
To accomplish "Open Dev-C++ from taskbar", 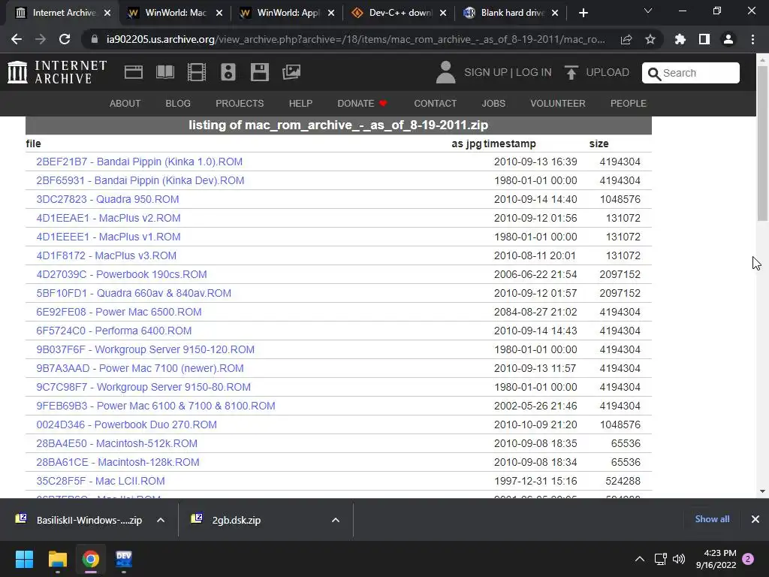I will click(124, 559).
